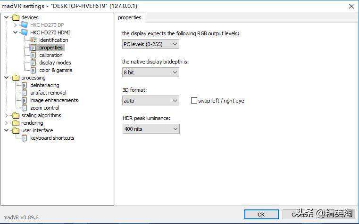
Task: Expand the scaling algorithms folder
Action: click(7, 115)
